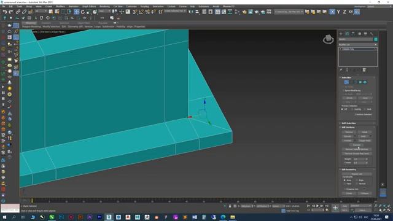Viewport: 393px width, 221px height.
Task: Click the Pin Stack icon
Action: (x=341, y=70)
